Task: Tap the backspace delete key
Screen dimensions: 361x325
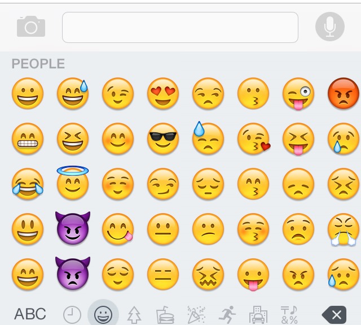Action: pos(334,315)
